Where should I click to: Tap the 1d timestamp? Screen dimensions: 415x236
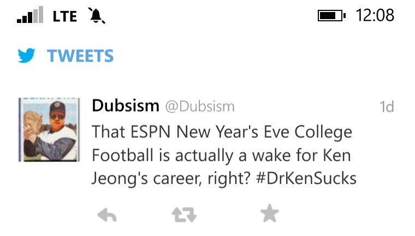point(387,107)
